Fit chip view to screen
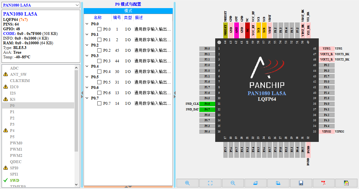359x189 pixels. pyautogui.click(x=210, y=183)
